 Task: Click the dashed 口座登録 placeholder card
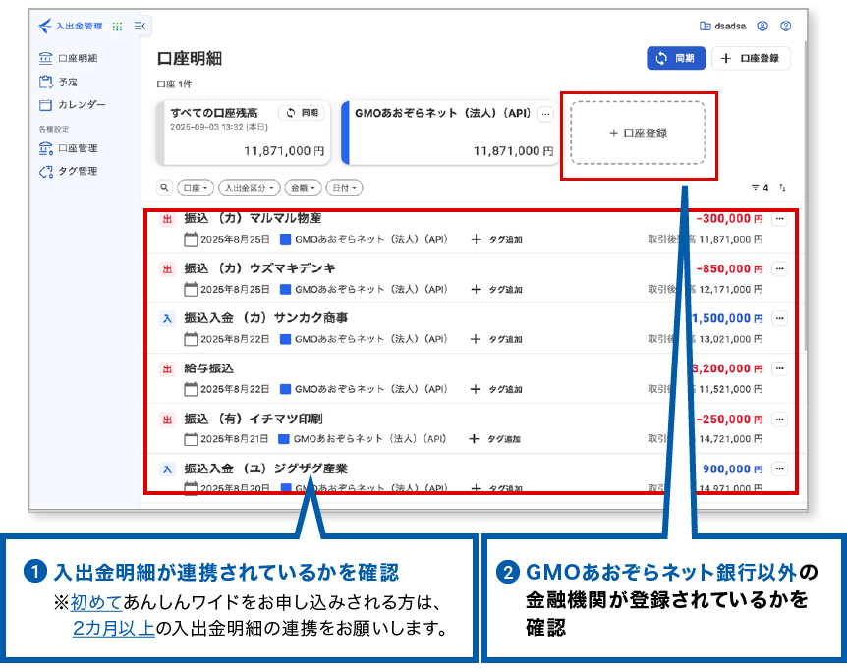pyautogui.click(x=638, y=133)
